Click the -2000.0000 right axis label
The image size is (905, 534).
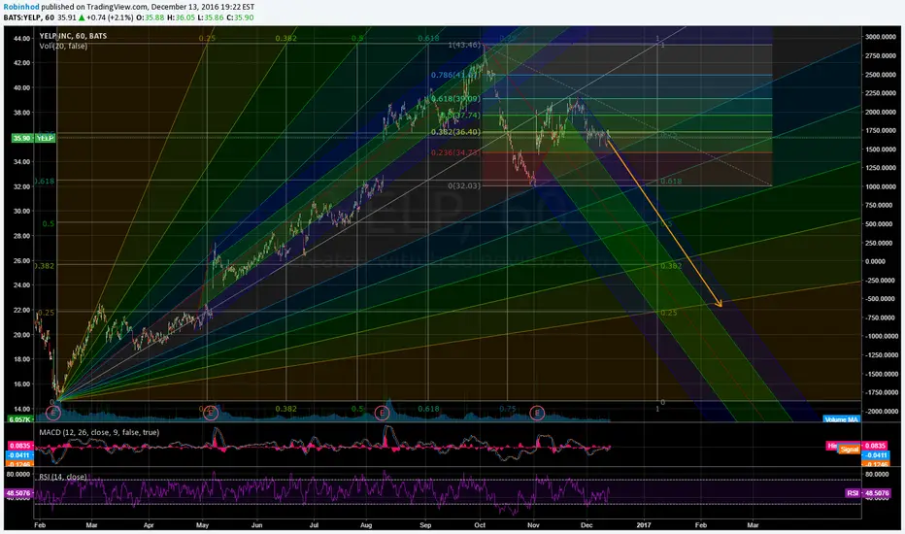coord(880,411)
